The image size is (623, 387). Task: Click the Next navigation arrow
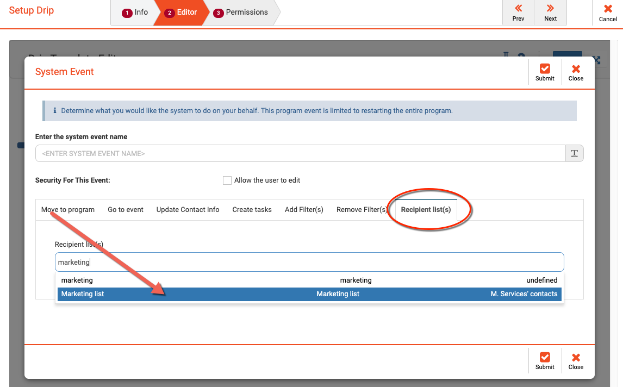[x=550, y=13]
